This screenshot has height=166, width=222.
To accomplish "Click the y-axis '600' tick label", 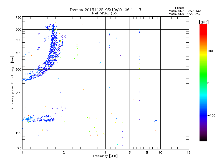I will (18, 30).
